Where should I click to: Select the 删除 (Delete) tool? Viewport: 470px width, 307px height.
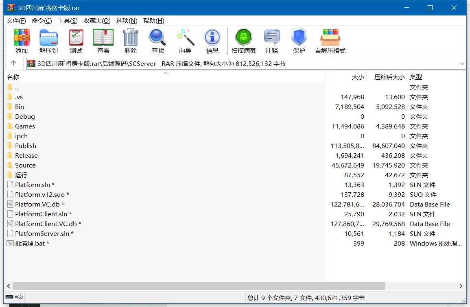tap(130, 40)
